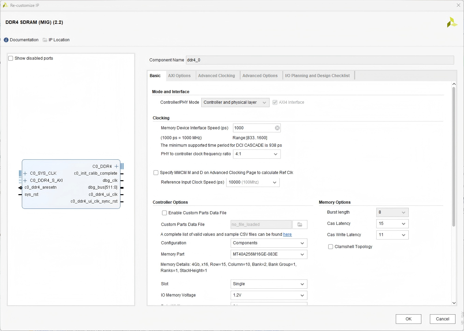Open the IO Memory Voltage dropdown
The width and height of the screenshot is (464, 331).
269,295
